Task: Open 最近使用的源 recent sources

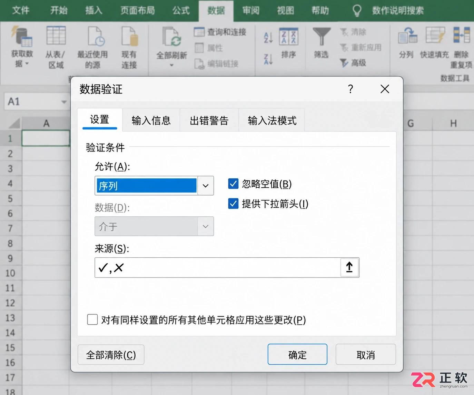Action: (96, 36)
